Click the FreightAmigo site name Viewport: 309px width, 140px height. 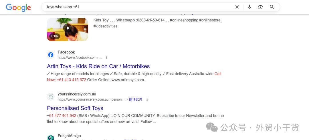point(69,136)
